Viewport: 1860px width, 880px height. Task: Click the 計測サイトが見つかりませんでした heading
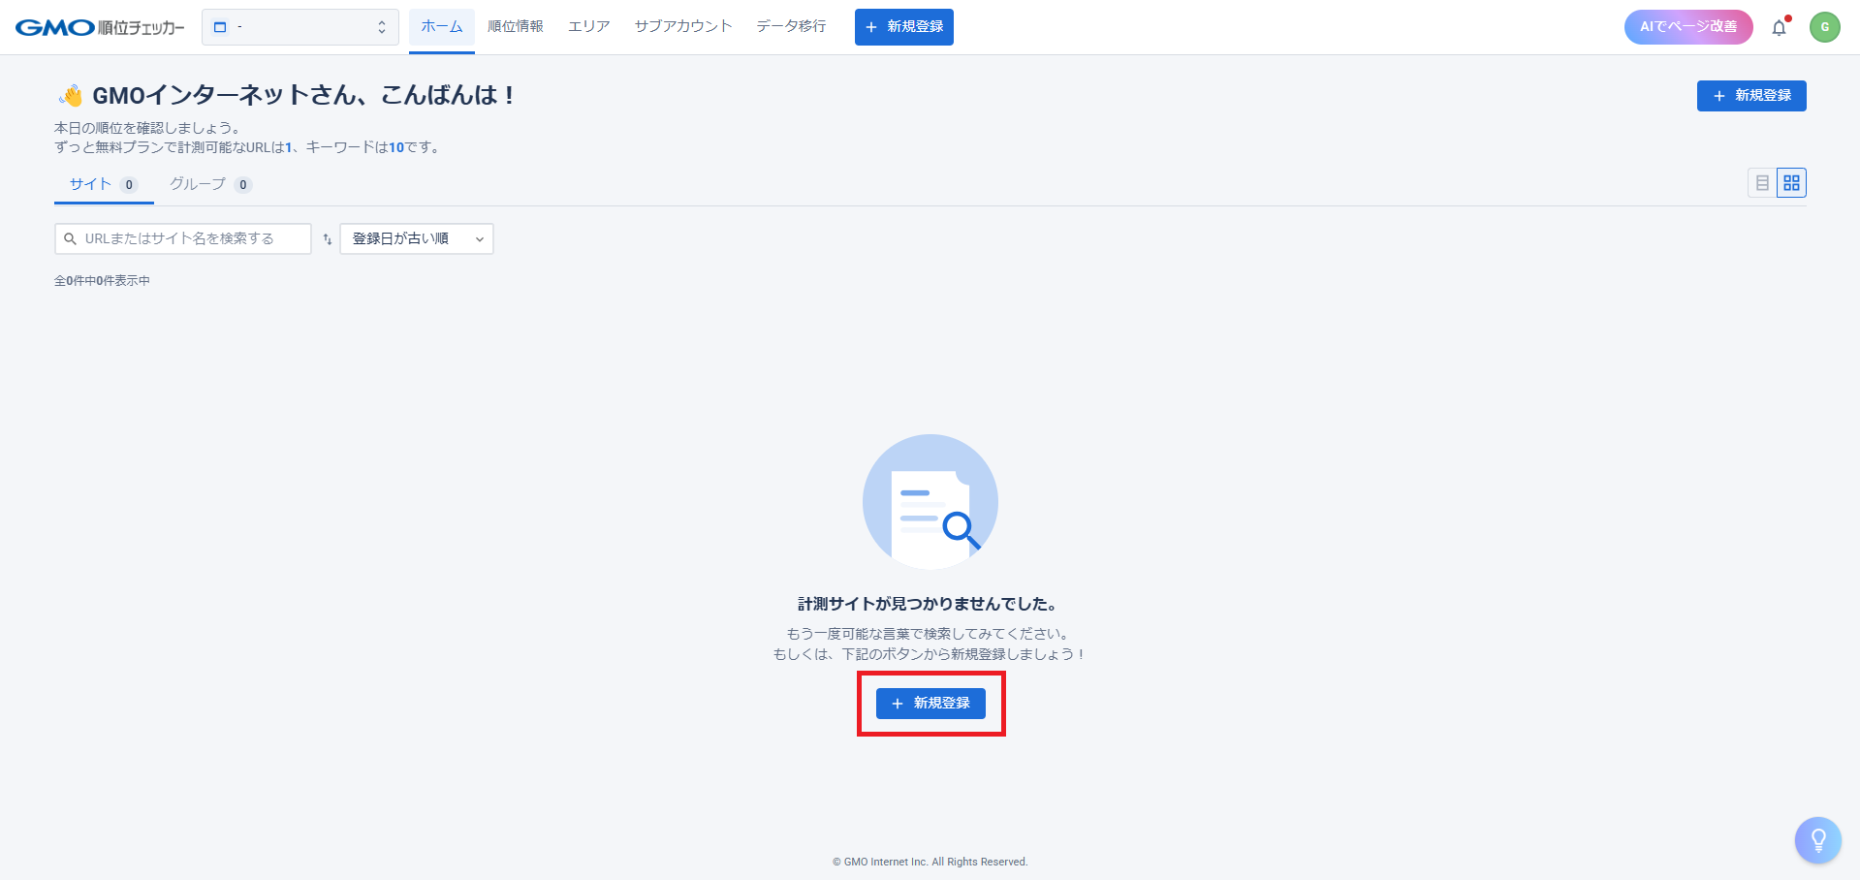pyautogui.click(x=929, y=604)
